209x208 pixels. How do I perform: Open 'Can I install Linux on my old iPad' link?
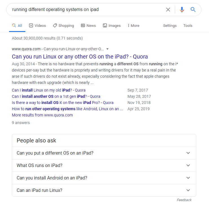pos(49,90)
